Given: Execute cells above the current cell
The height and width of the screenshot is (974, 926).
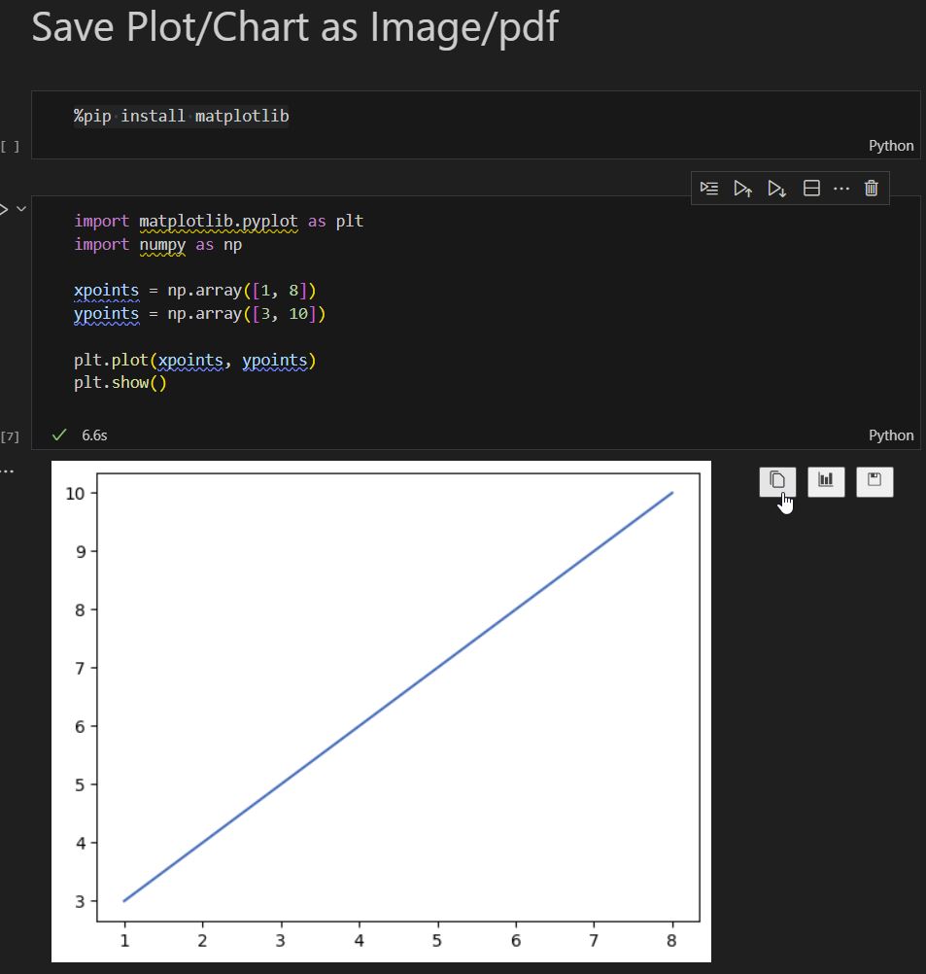Looking at the screenshot, I should [x=742, y=188].
